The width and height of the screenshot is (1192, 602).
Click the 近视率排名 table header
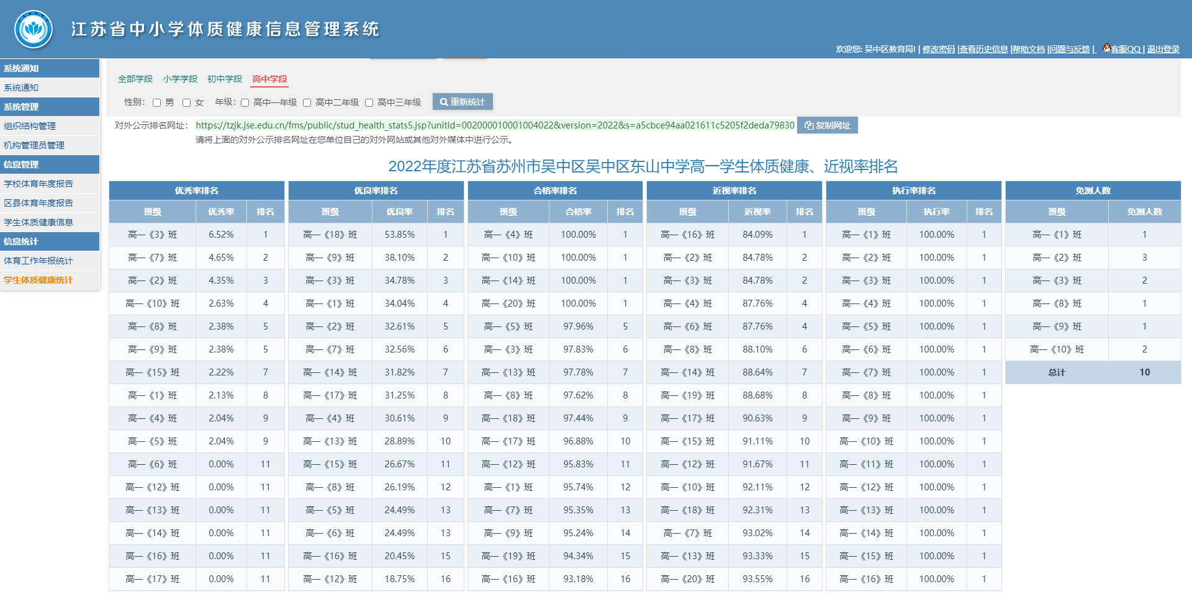pyautogui.click(x=734, y=191)
